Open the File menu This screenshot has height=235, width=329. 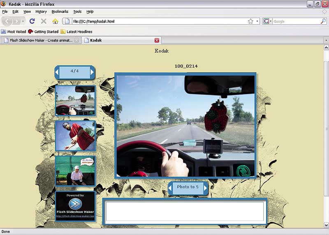(x=5, y=12)
